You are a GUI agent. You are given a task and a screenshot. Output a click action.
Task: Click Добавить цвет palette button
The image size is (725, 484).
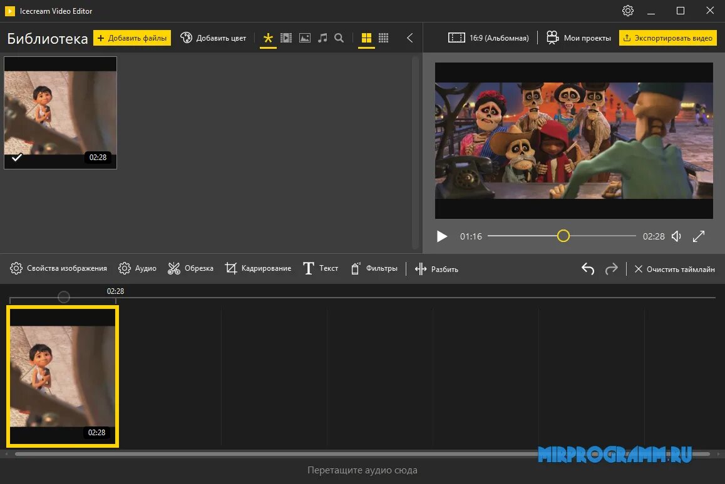tap(213, 38)
